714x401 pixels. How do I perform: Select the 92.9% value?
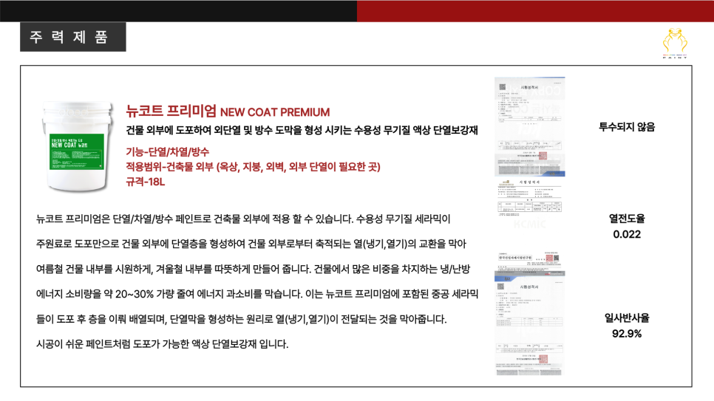[627, 334]
